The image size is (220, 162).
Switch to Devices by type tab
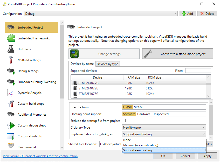(x=108, y=64)
